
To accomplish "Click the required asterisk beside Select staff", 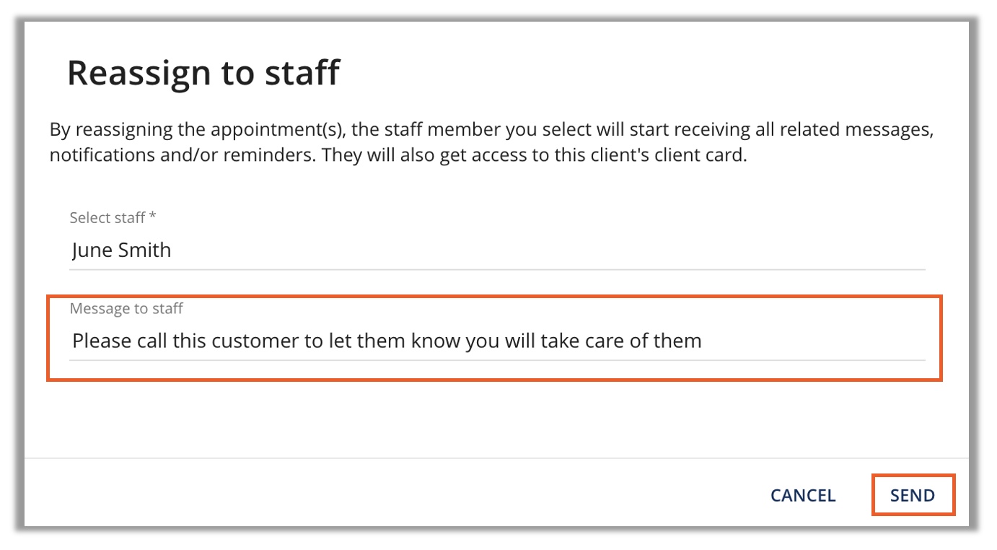I will [x=153, y=217].
